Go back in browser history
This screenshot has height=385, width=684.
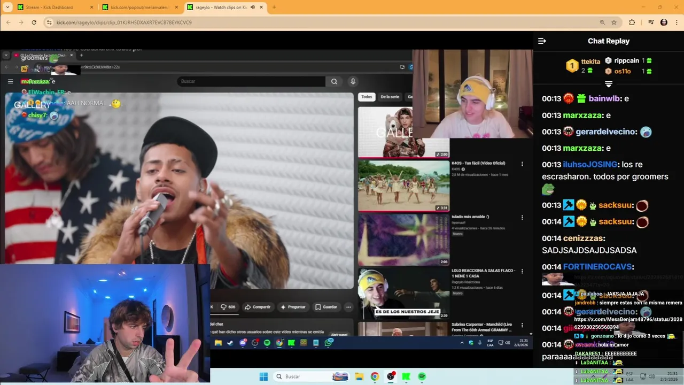click(x=9, y=22)
